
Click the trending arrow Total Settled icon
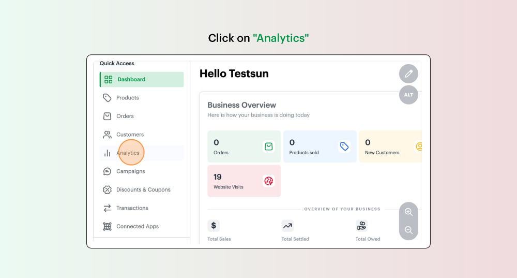pos(287,226)
